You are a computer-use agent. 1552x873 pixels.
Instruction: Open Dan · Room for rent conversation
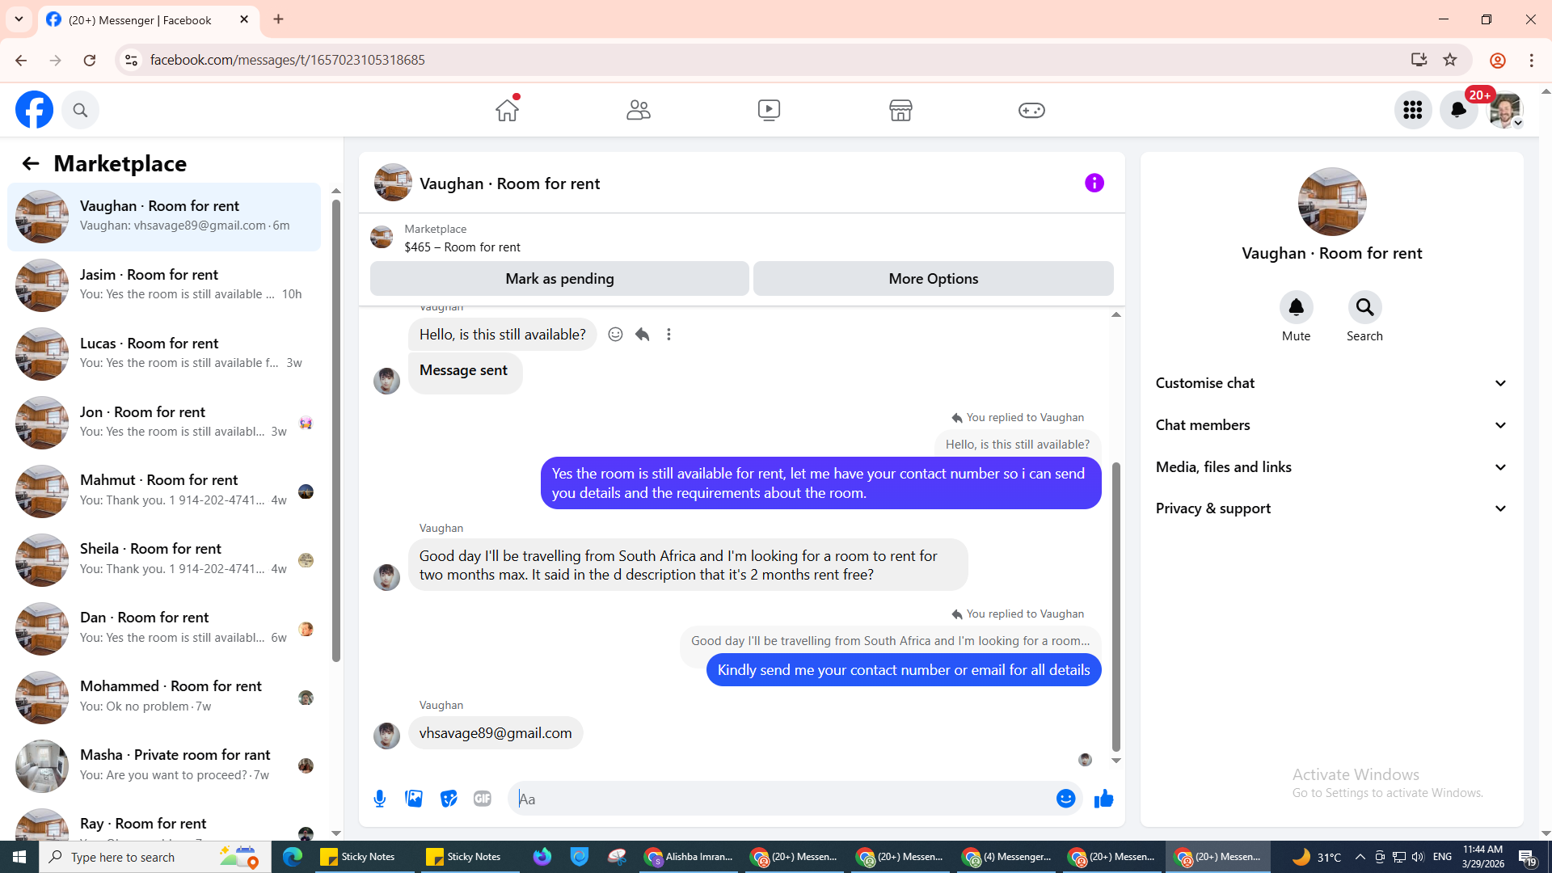point(164,629)
